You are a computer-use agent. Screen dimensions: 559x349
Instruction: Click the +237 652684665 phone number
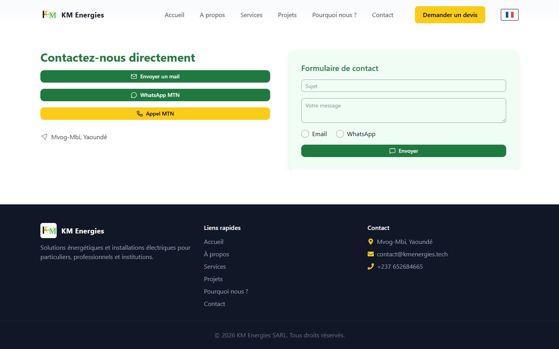tap(400, 266)
